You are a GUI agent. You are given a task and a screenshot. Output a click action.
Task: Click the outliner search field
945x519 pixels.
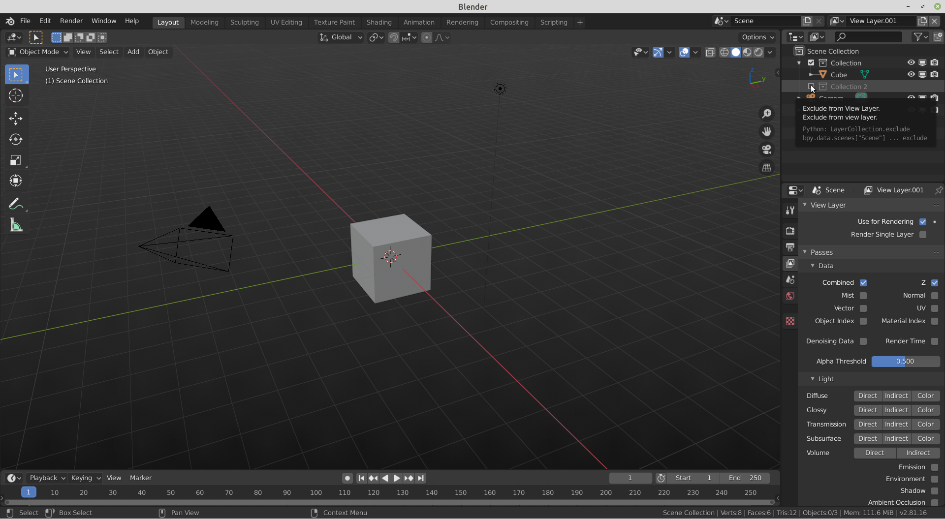(868, 37)
